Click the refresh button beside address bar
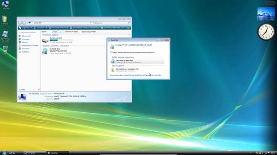 click(x=93, y=23)
